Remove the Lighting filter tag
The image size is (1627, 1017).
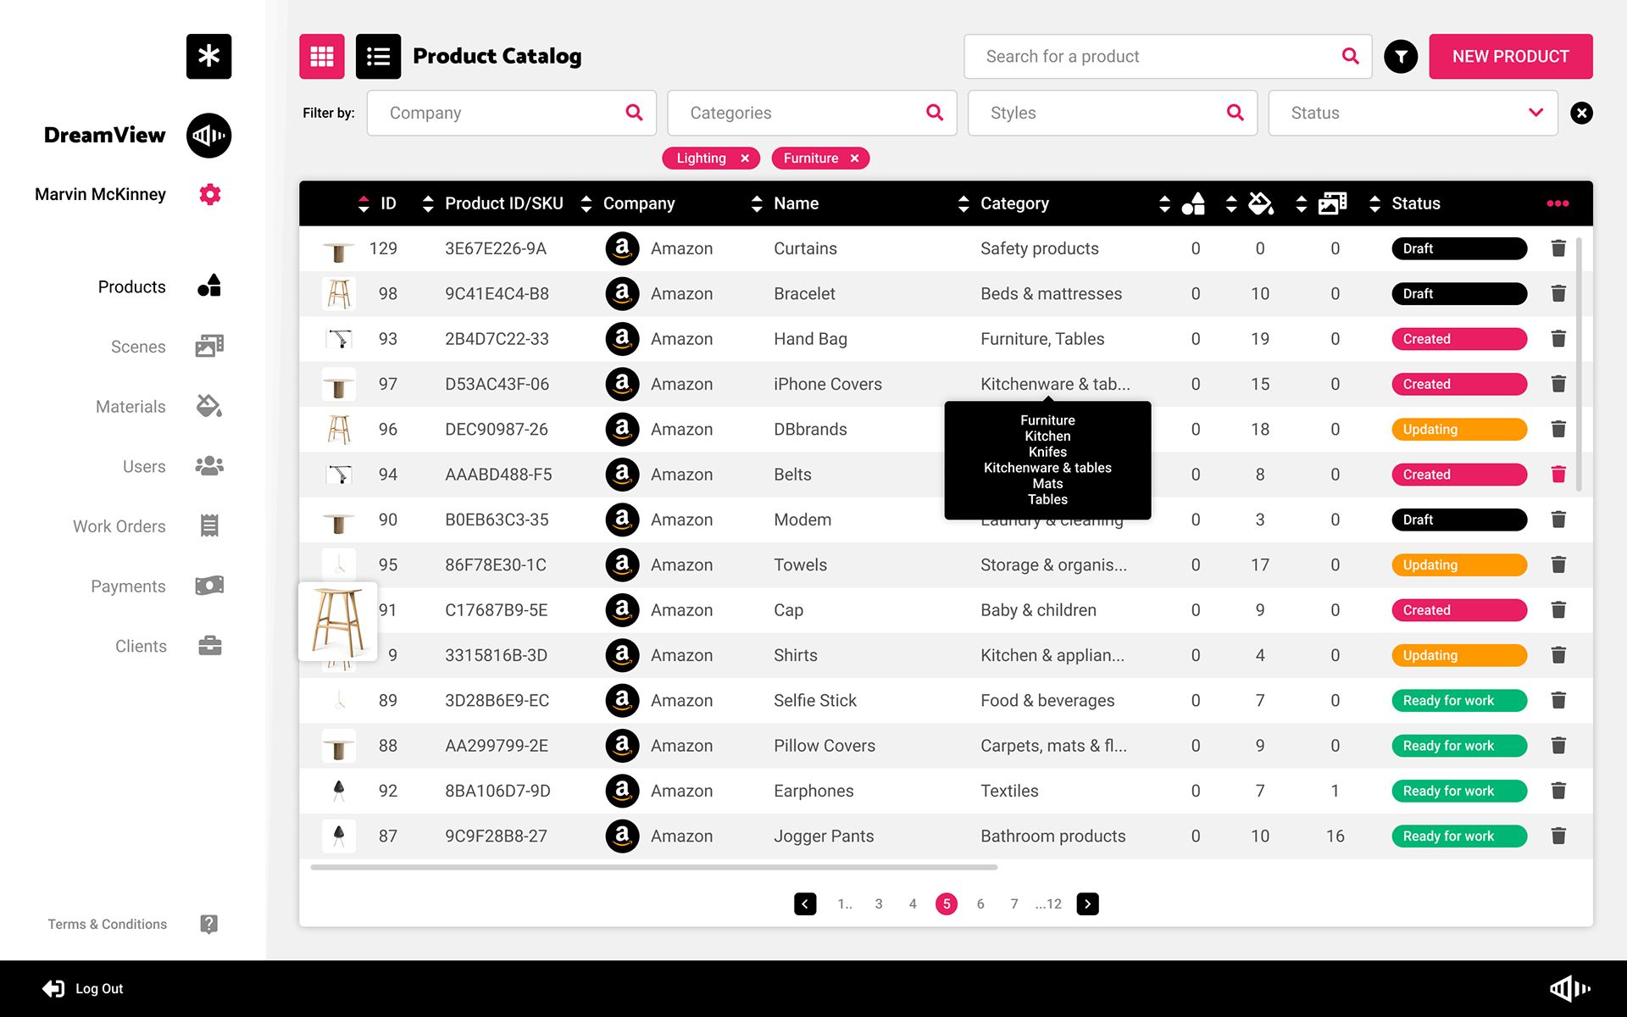(745, 158)
